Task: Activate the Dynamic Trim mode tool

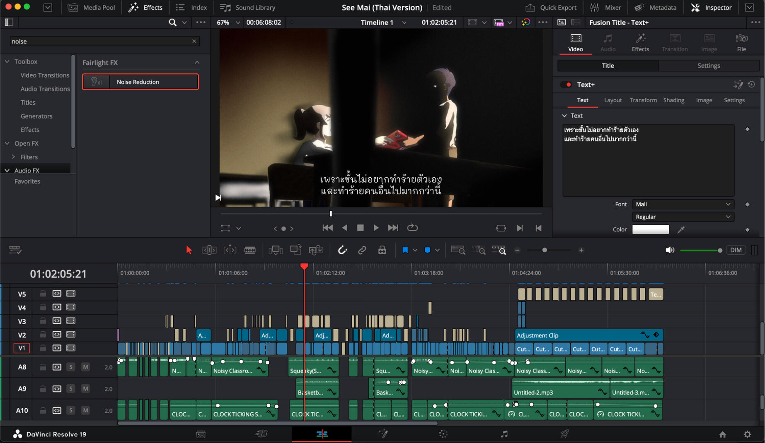Action: [x=230, y=250]
